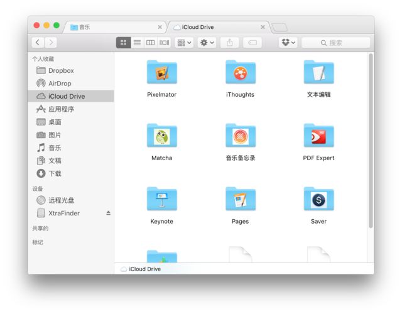Select the Numbers folder at bottom row
The width and height of the screenshot is (402, 314).
162,256
